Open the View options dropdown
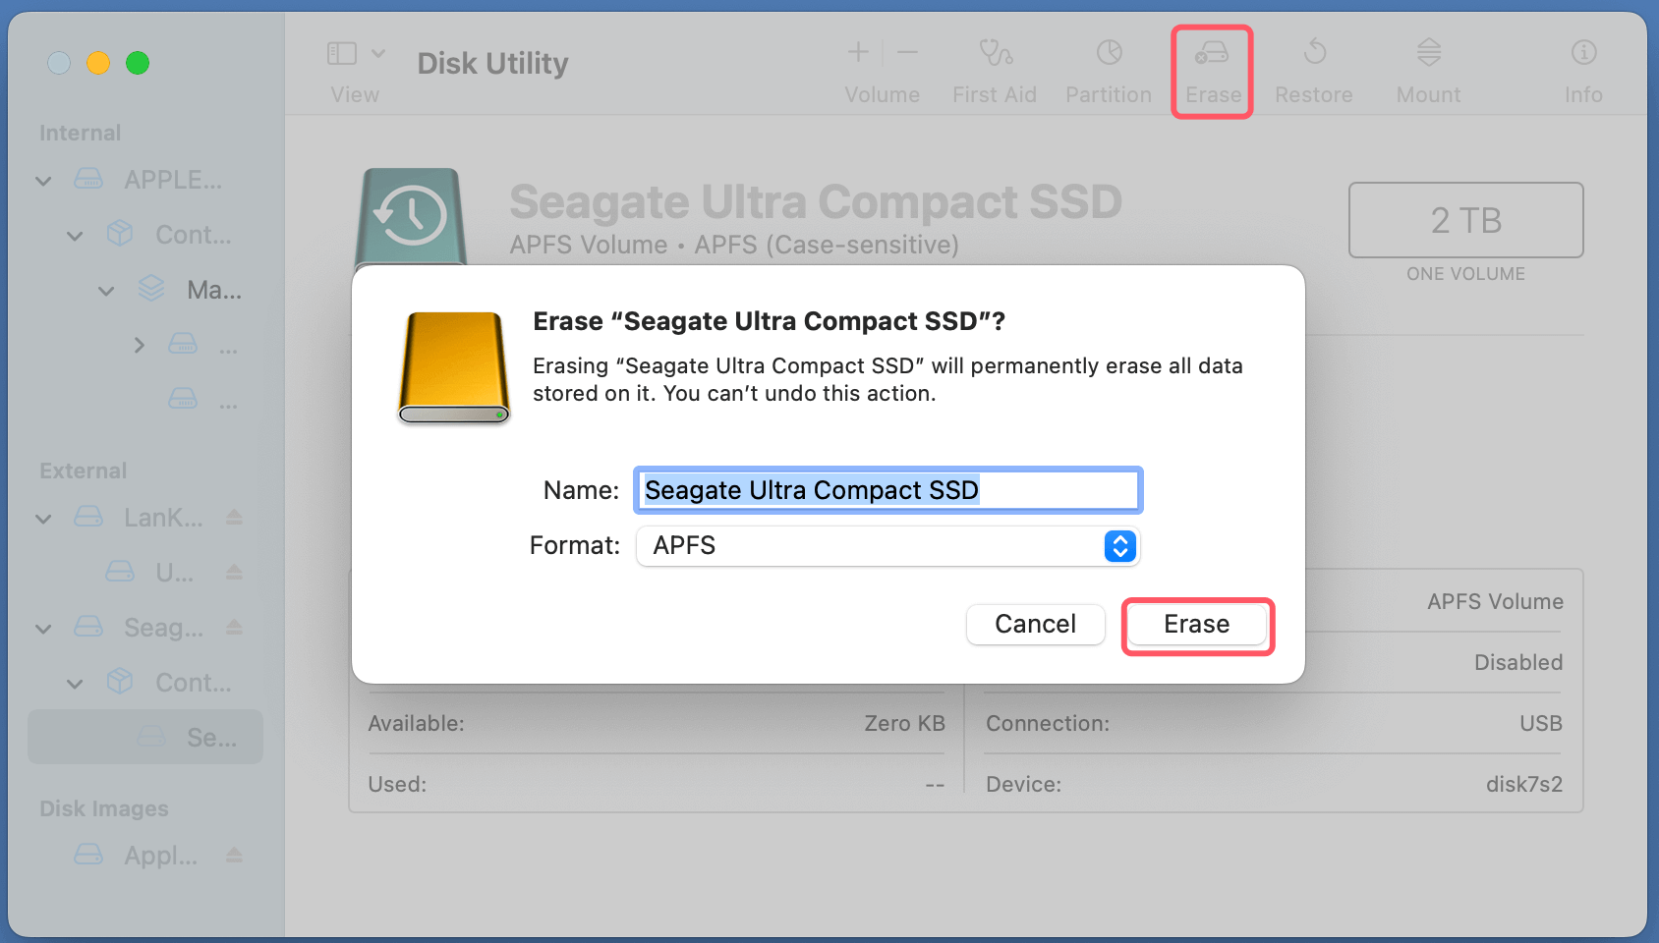 379,53
